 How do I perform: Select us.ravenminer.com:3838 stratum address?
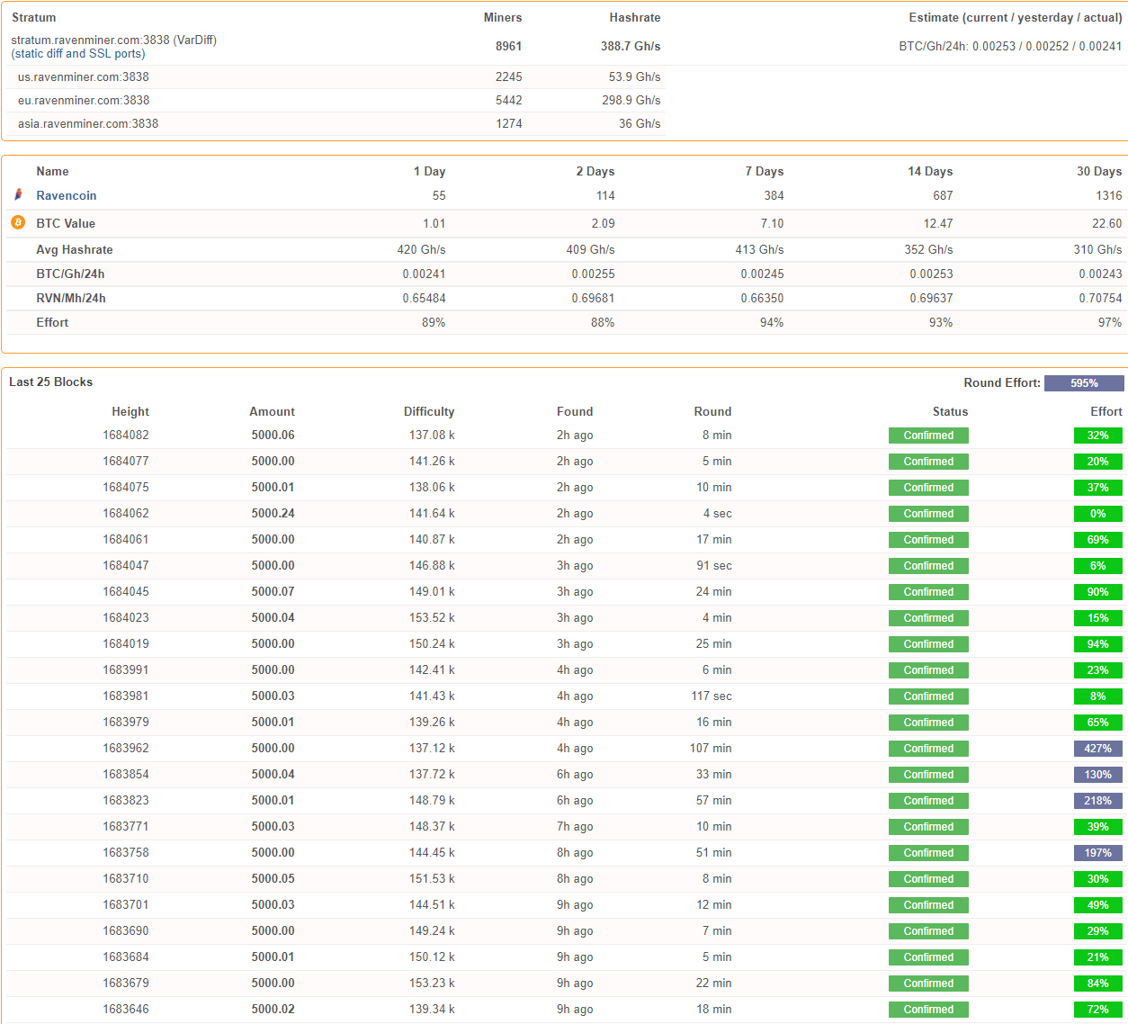click(84, 76)
